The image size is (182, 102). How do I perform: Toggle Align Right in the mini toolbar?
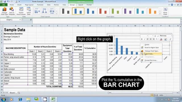coord(154,39)
